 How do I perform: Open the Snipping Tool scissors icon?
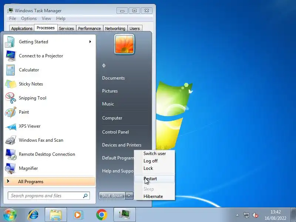click(11, 98)
